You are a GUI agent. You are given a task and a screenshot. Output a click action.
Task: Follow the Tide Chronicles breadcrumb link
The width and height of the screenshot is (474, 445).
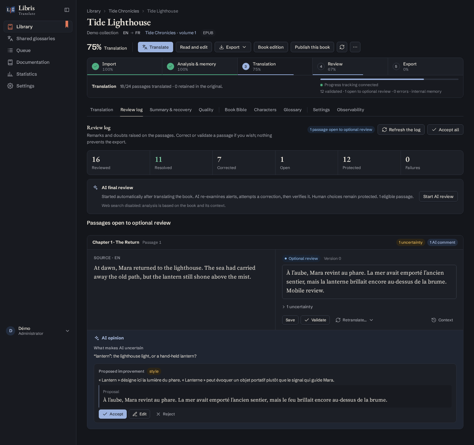coord(124,11)
